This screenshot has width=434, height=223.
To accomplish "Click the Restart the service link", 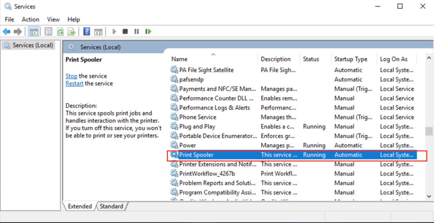I will [74, 84].
